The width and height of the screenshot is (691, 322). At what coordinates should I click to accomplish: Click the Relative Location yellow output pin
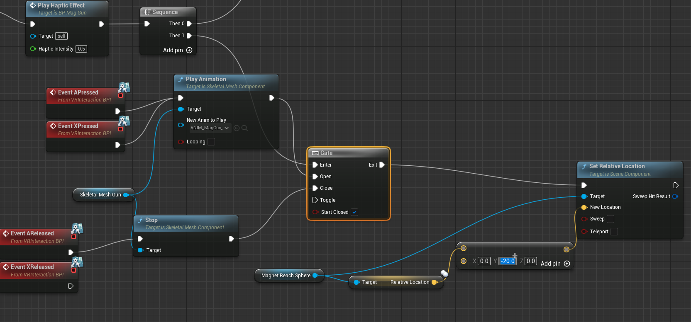[434, 282]
